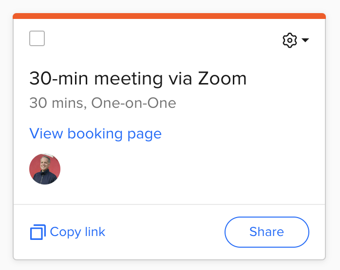The width and height of the screenshot is (340, 270).
Task: Select the 30-min meeting card via its checkbox
Action: (37, 38)
